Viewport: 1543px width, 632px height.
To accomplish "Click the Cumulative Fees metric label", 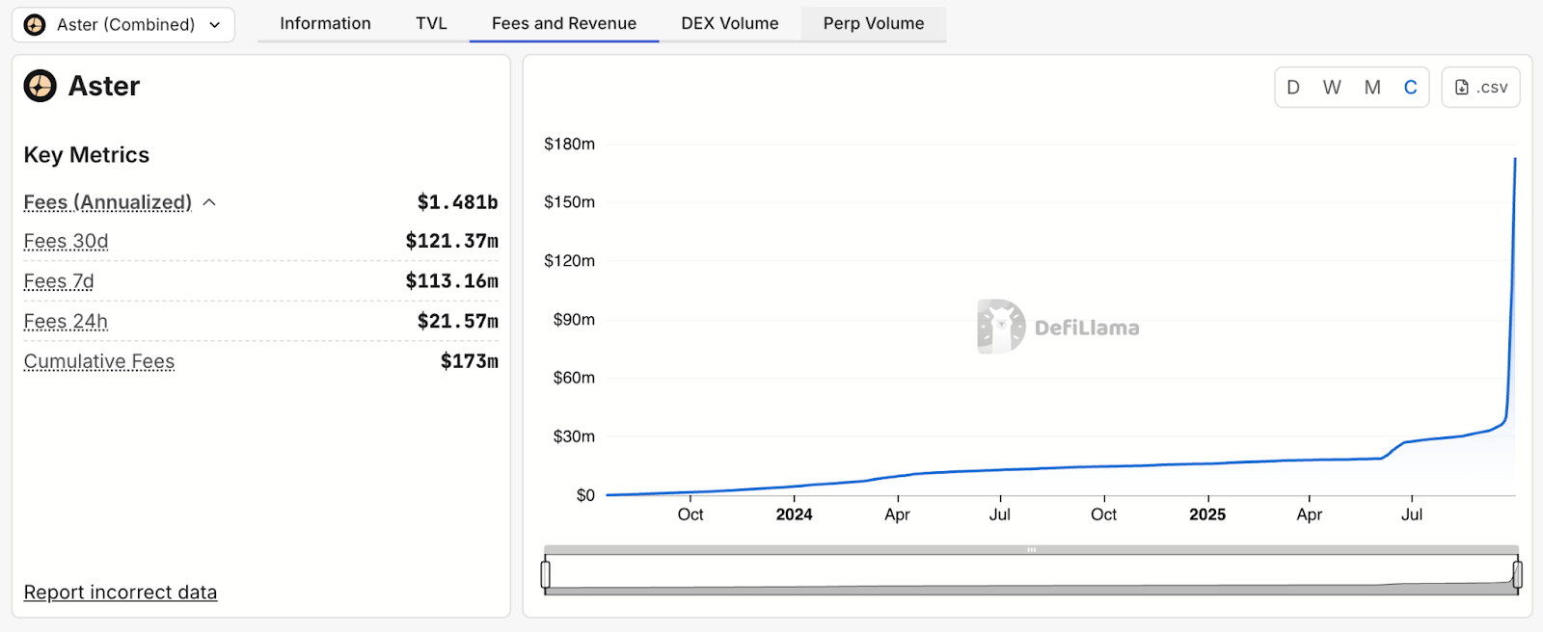I will pyautogui.click(x=99, y=362).
